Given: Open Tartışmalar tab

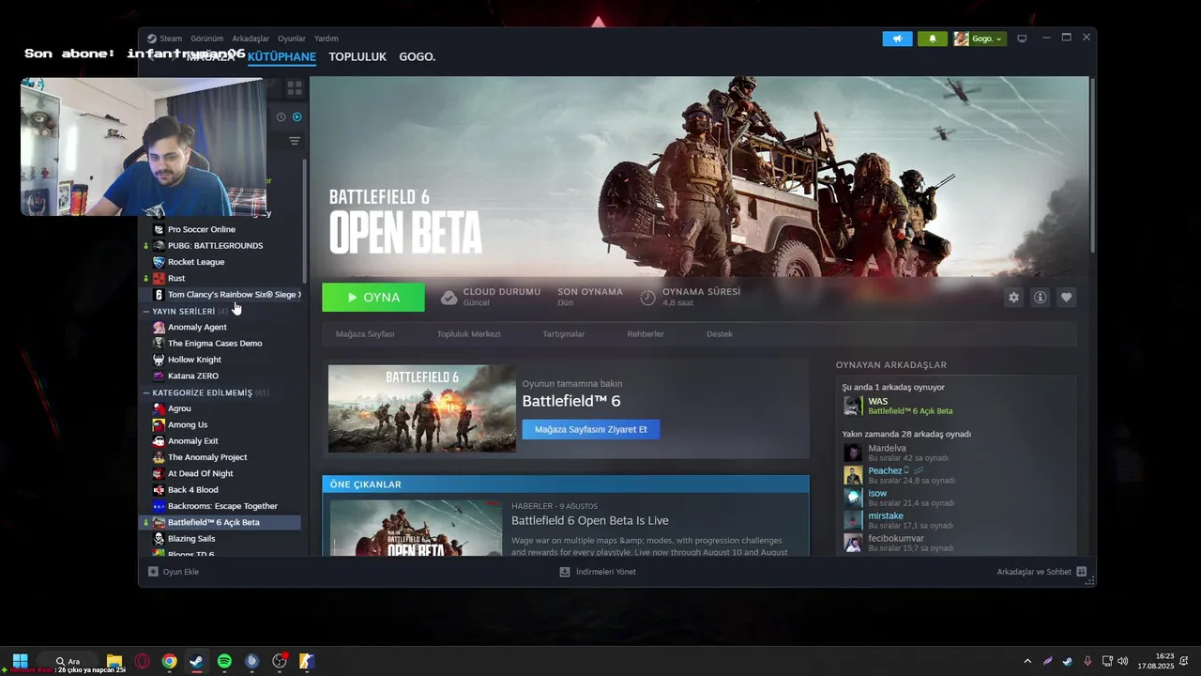Looking at the screenshot, I should (564, 334).
